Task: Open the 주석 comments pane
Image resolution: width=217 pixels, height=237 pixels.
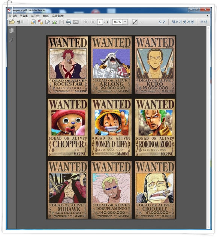Action: (204, 22)
